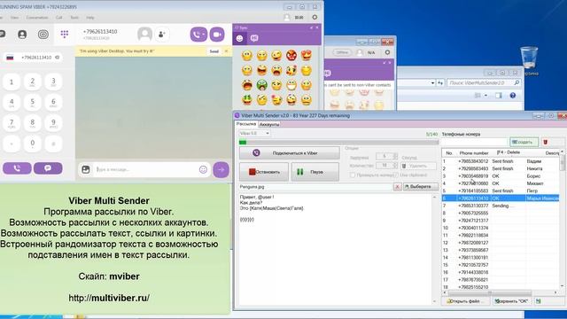
Task: Start a video call with camera button
Action: pyautogui.click(x=217, y=35)
